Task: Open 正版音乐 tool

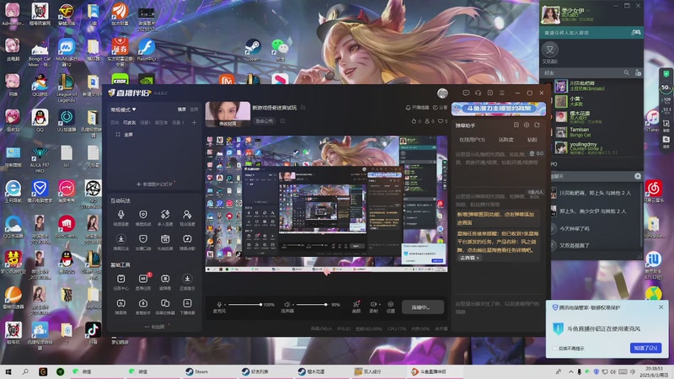Action: (x=187, y=282)
